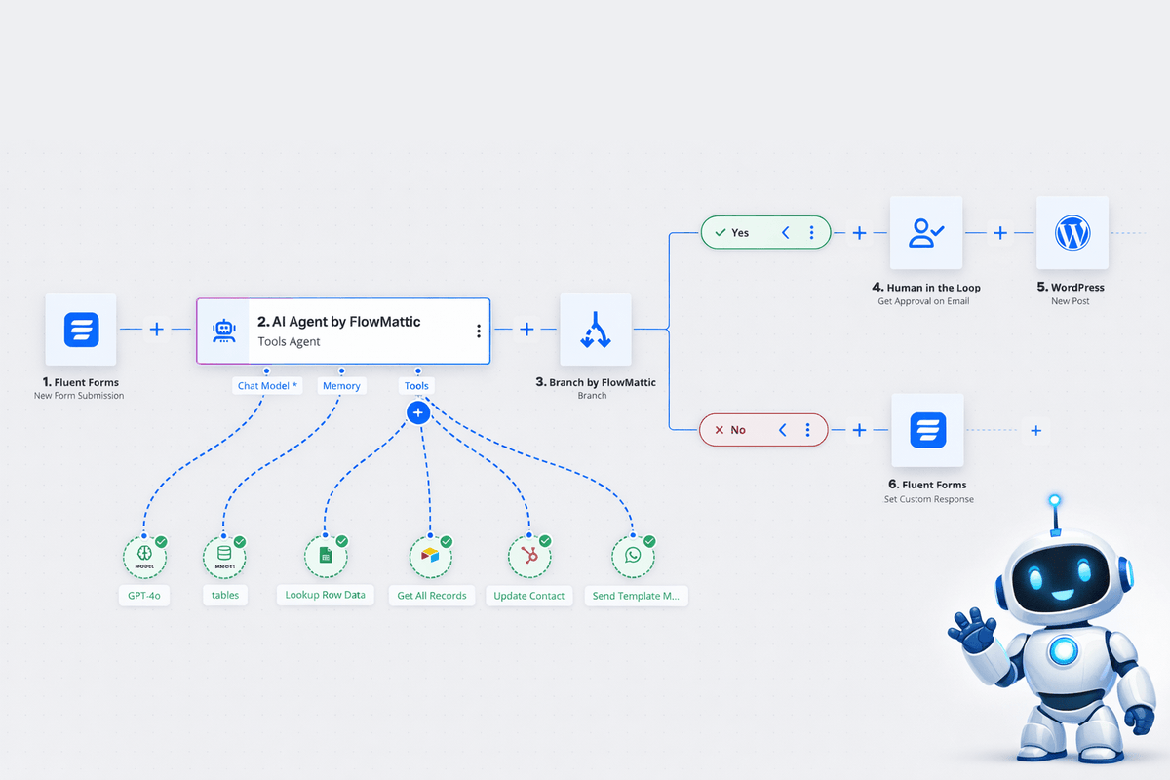
Task: Click the Tools connector label
Action: [416, 386]
